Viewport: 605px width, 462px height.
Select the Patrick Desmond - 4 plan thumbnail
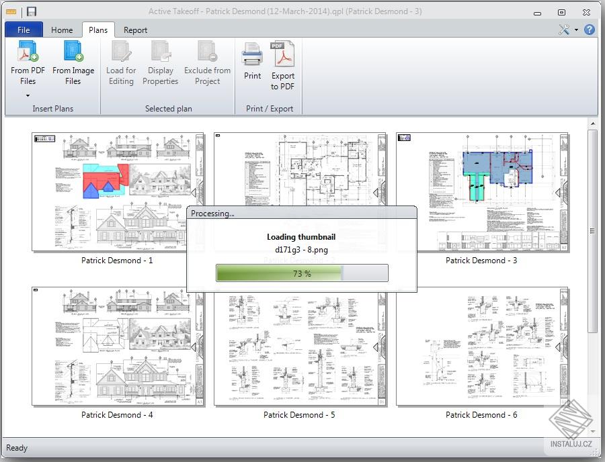pos(118,346)
